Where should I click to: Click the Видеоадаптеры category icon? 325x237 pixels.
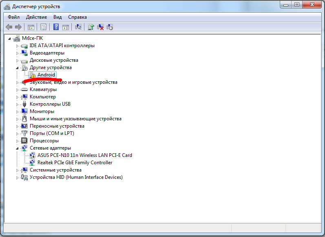coord(24,53)
